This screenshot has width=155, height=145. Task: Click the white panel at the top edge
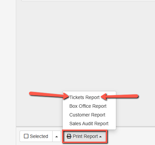[88, 0]
